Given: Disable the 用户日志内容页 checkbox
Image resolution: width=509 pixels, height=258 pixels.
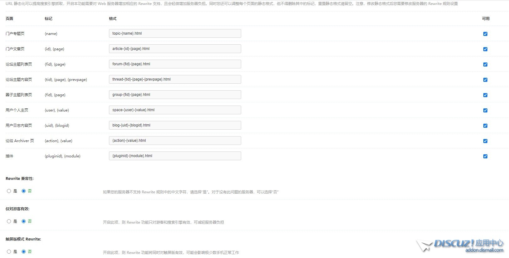Looking at the screenshot, I should click(x=485, y=126).
